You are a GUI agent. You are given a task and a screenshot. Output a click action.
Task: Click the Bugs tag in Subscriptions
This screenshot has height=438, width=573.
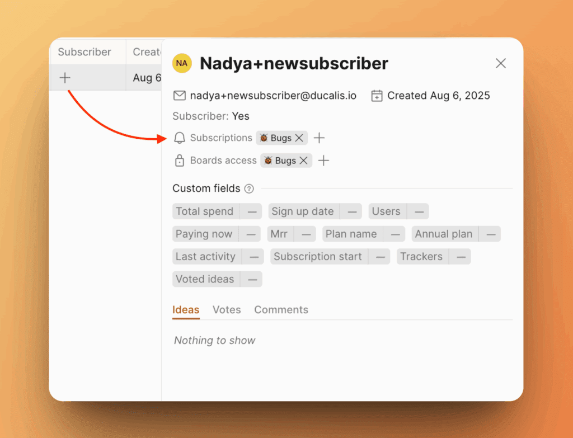(276, 138)
